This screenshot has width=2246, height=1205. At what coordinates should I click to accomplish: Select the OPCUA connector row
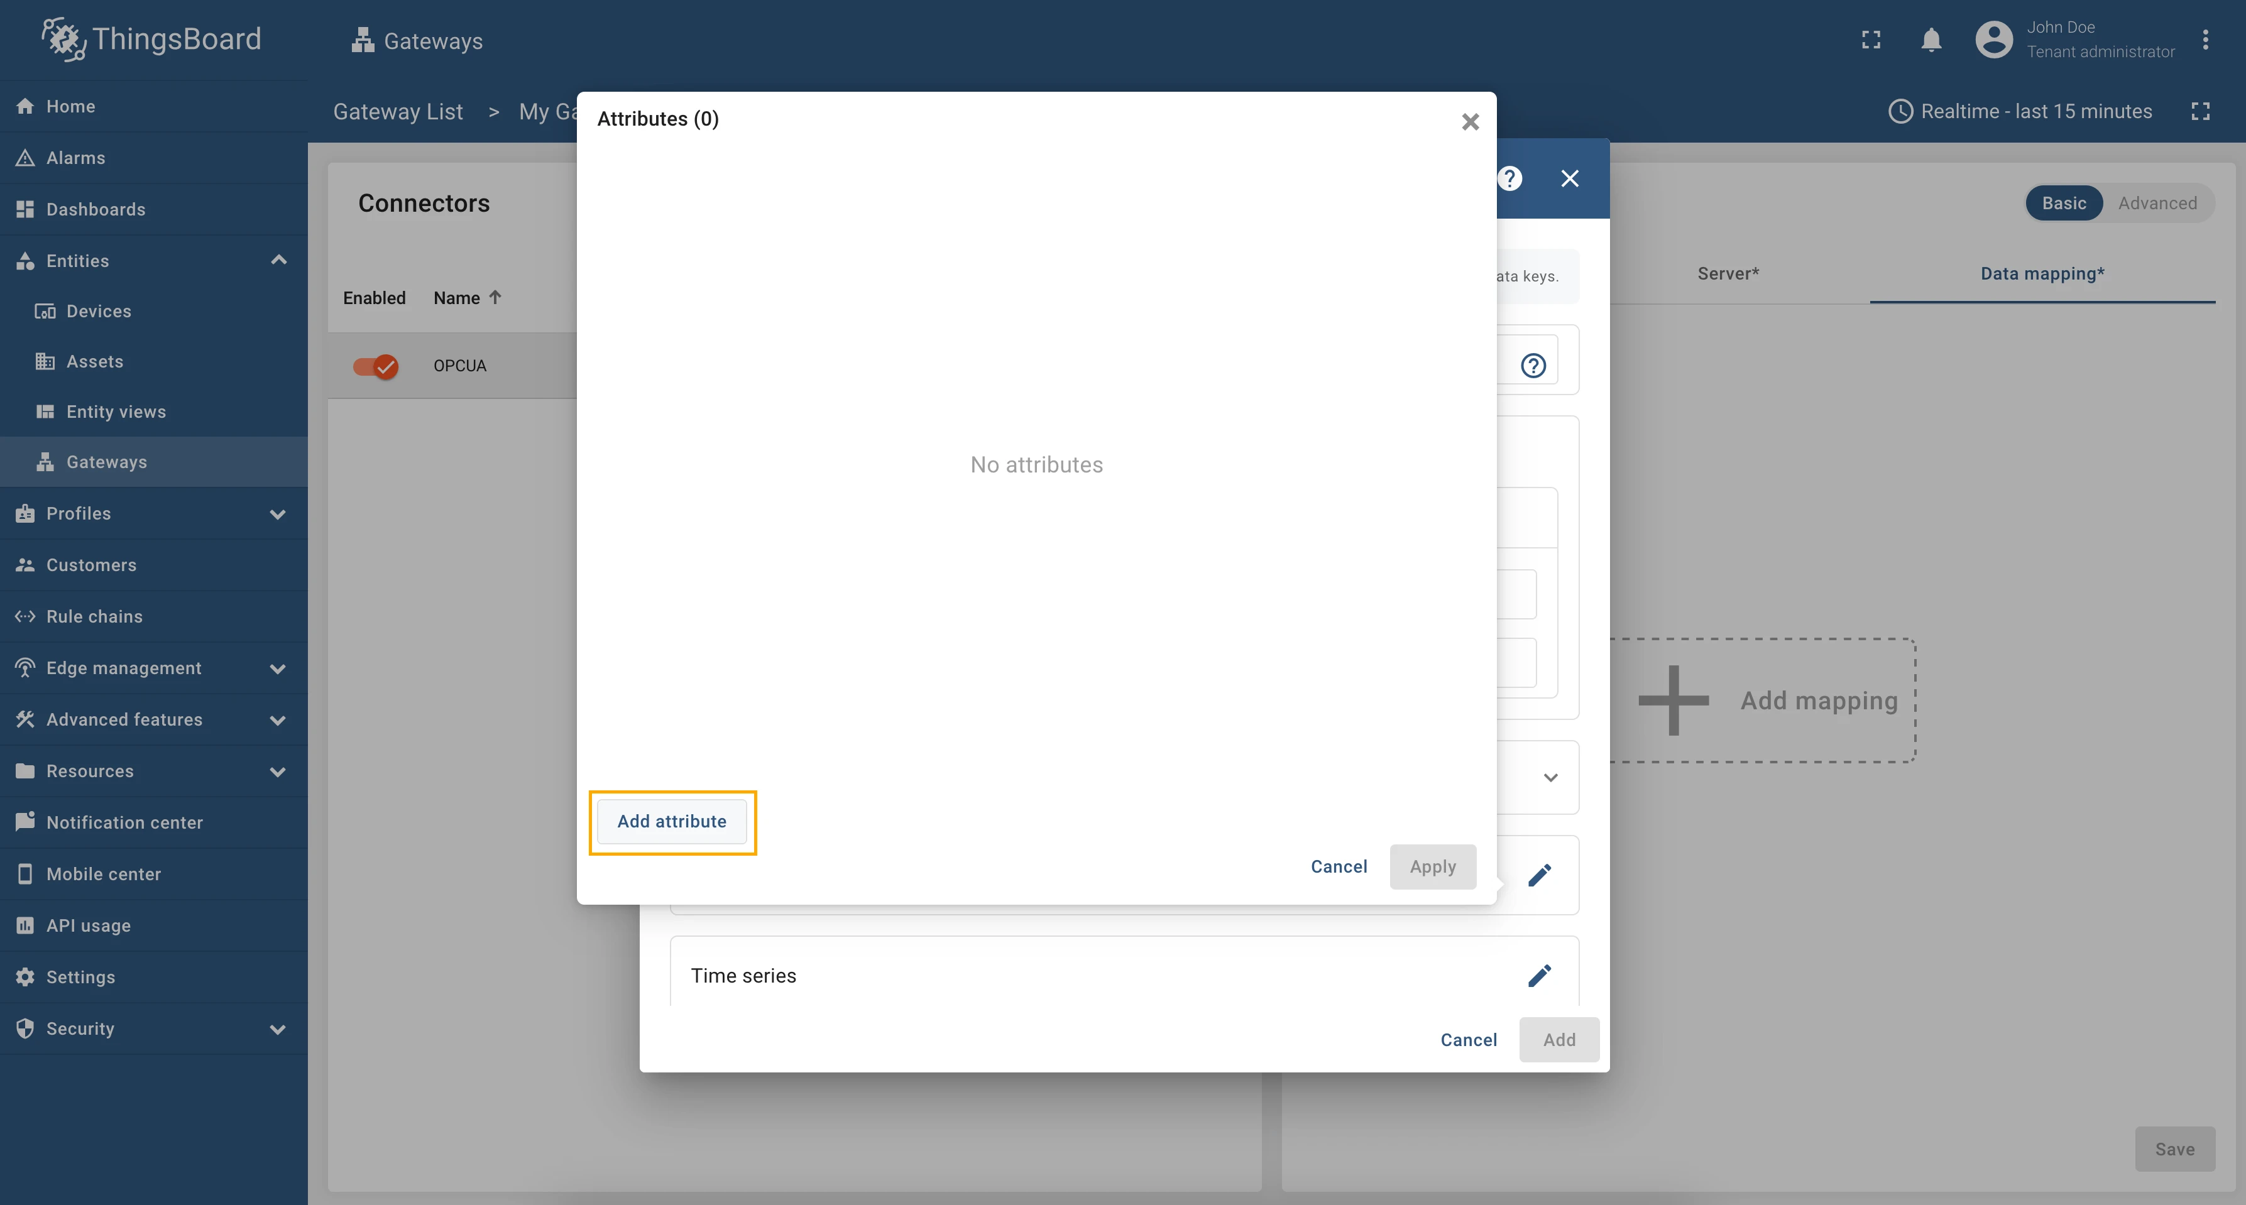pos(452,366)
